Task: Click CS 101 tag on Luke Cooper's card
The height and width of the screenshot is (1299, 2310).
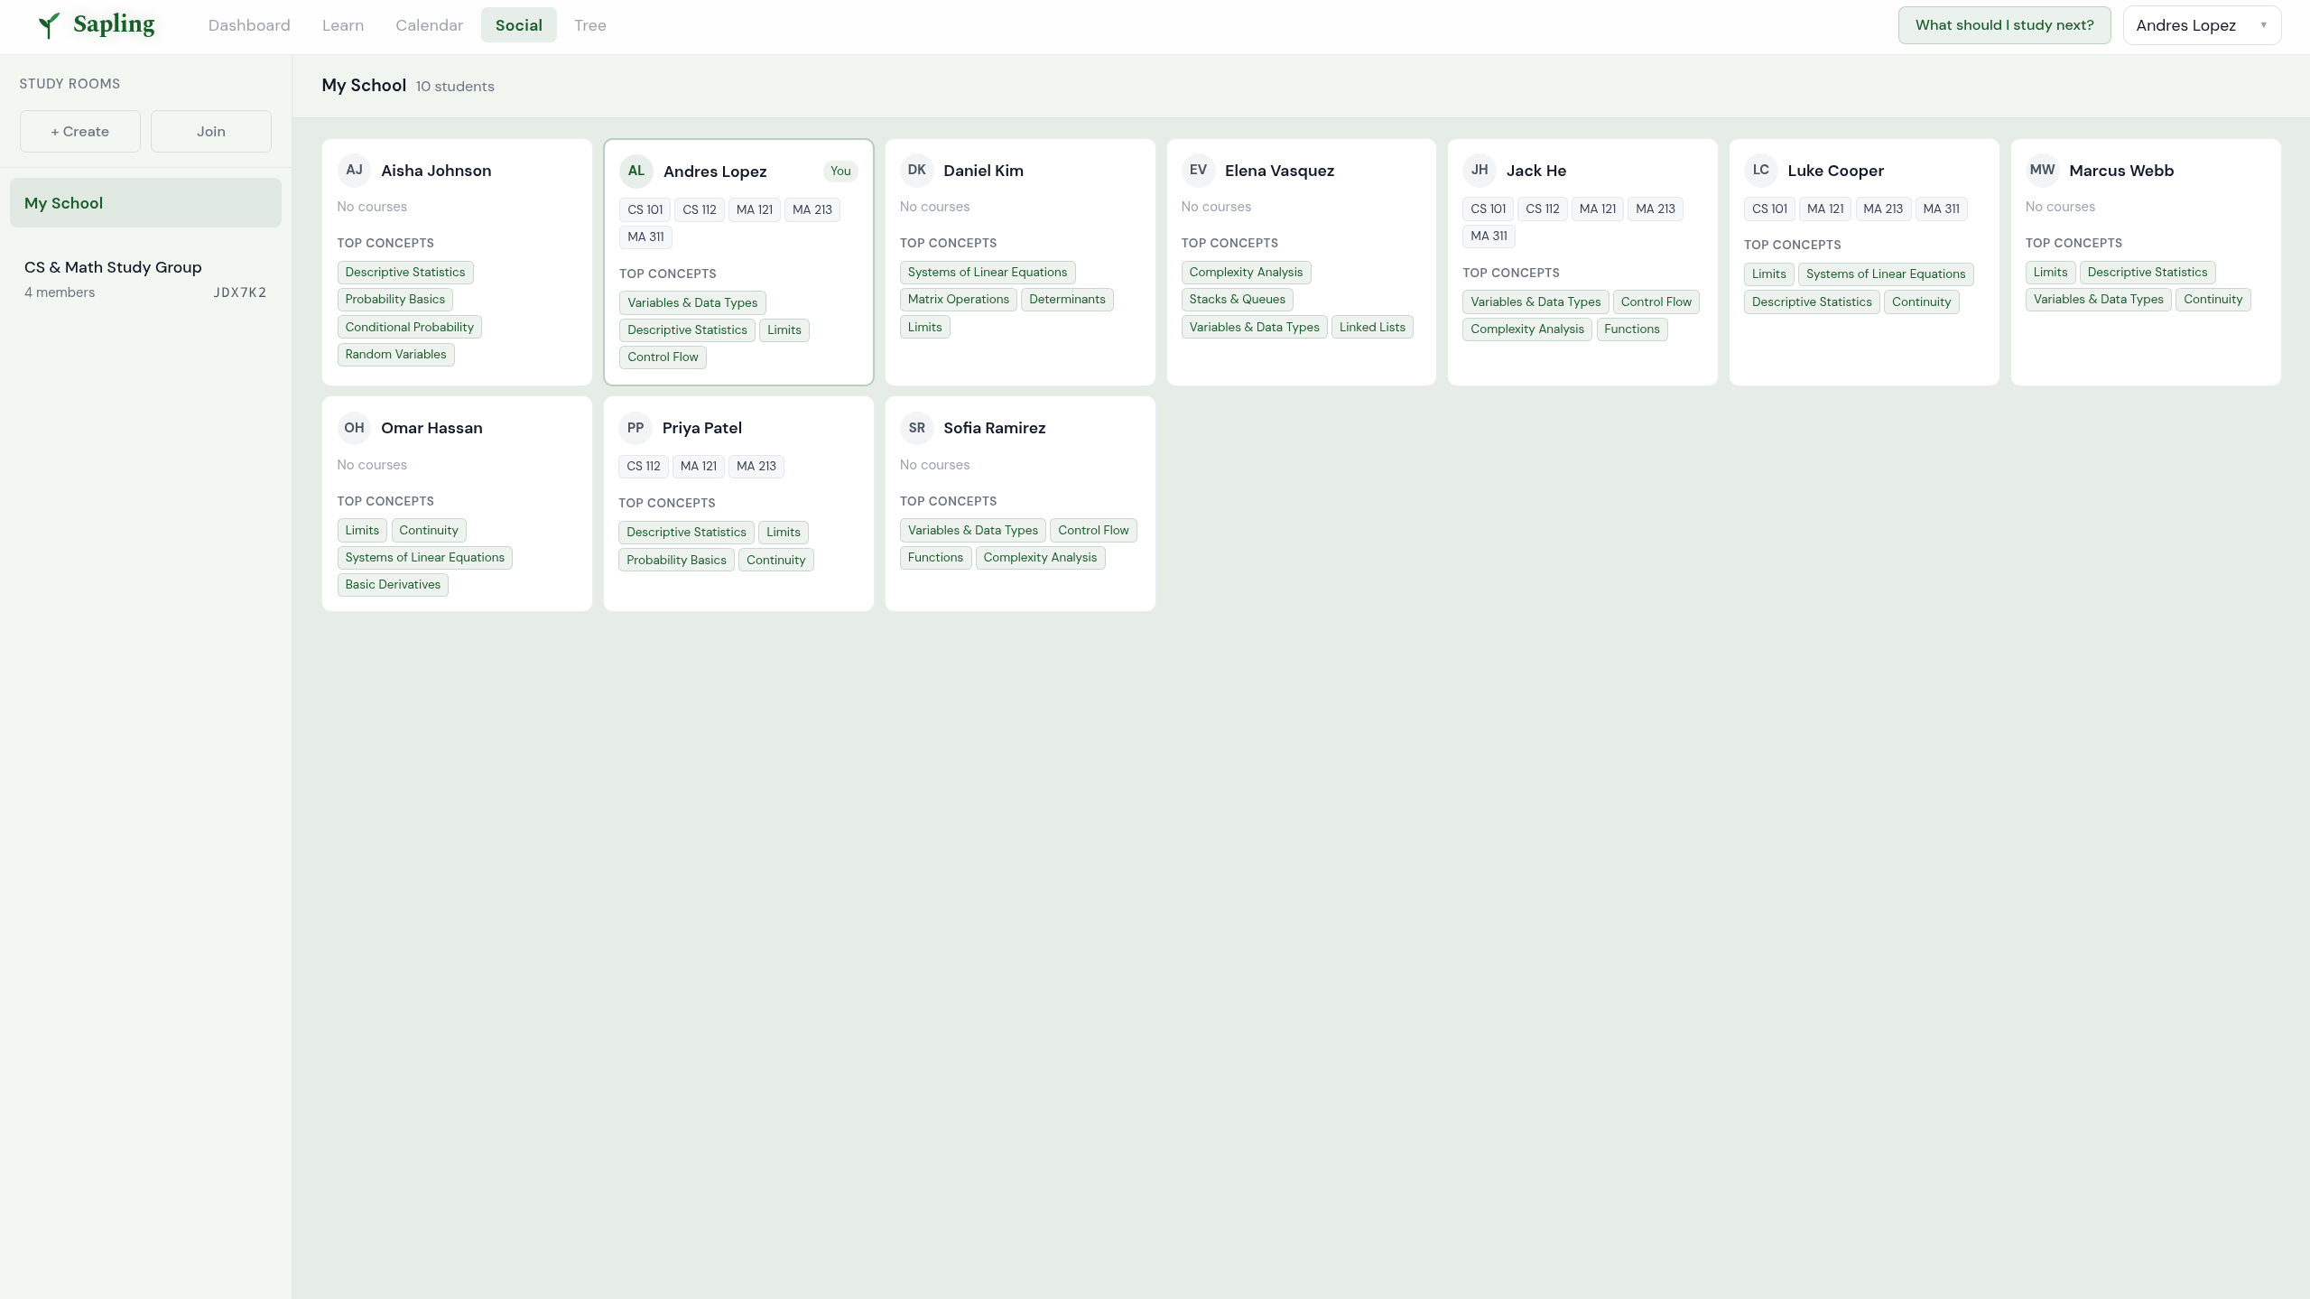Action: coord(1768,209)
